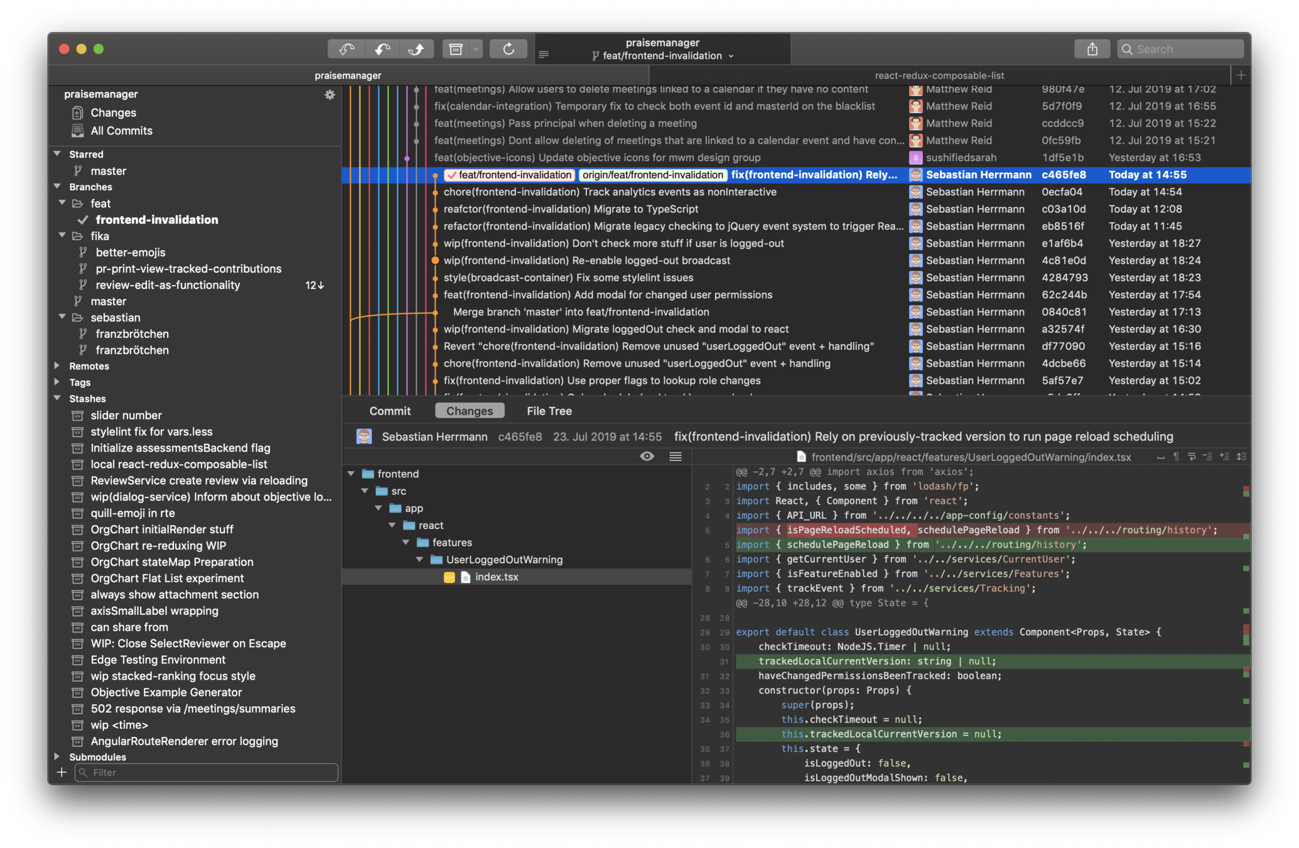Click the Fetch toolbar icon
1299x848 pixels.
pyautogui.click(x=347, y=49)
